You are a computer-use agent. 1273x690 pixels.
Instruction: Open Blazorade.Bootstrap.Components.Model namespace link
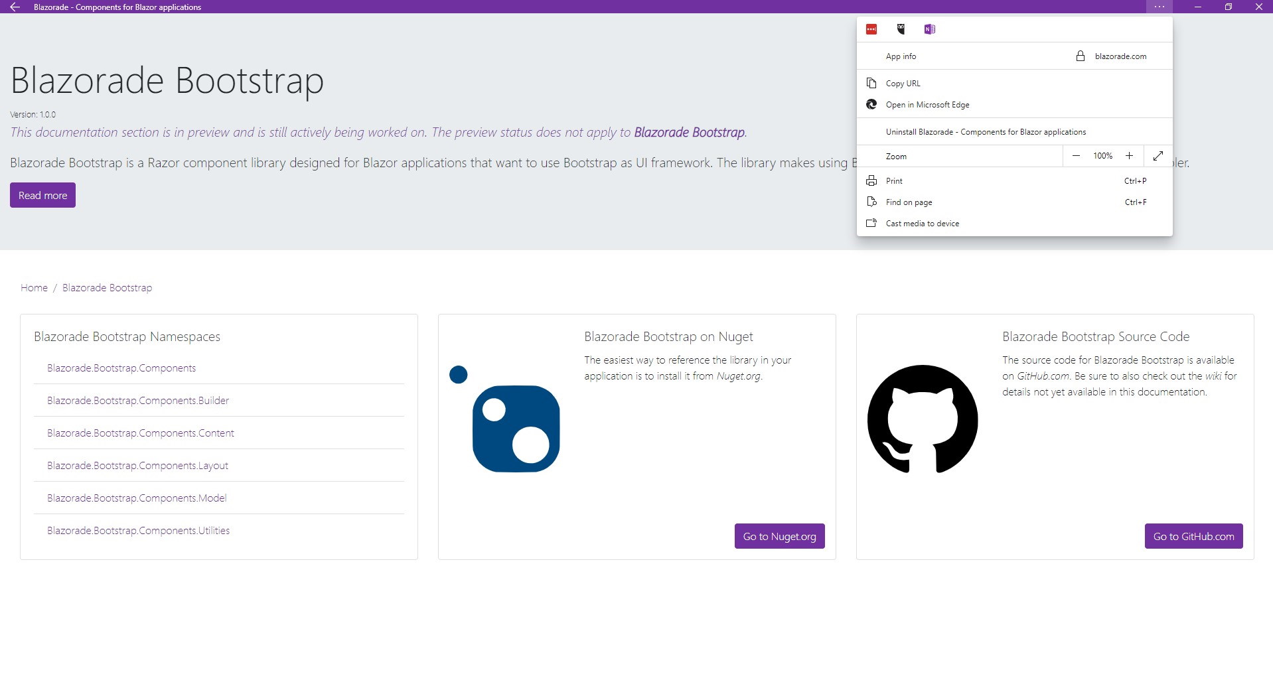coord(137,498)
